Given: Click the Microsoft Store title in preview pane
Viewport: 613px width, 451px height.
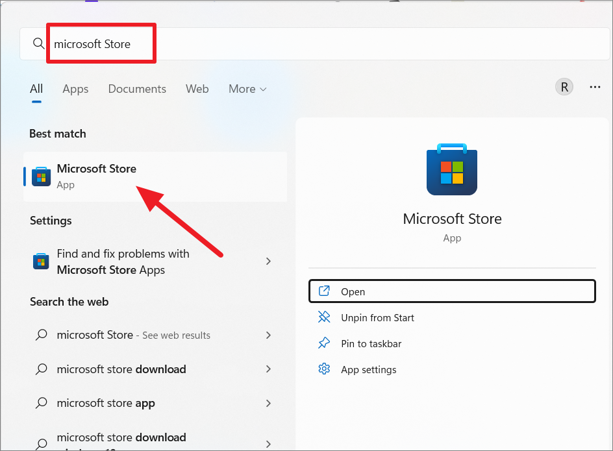Looking at the screenshot, I should pyautogui.click(x=452, y=219).
